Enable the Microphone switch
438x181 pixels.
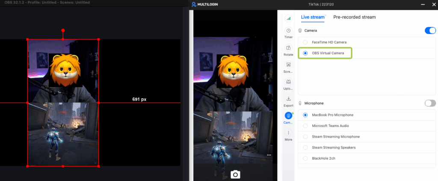point(430,103)
